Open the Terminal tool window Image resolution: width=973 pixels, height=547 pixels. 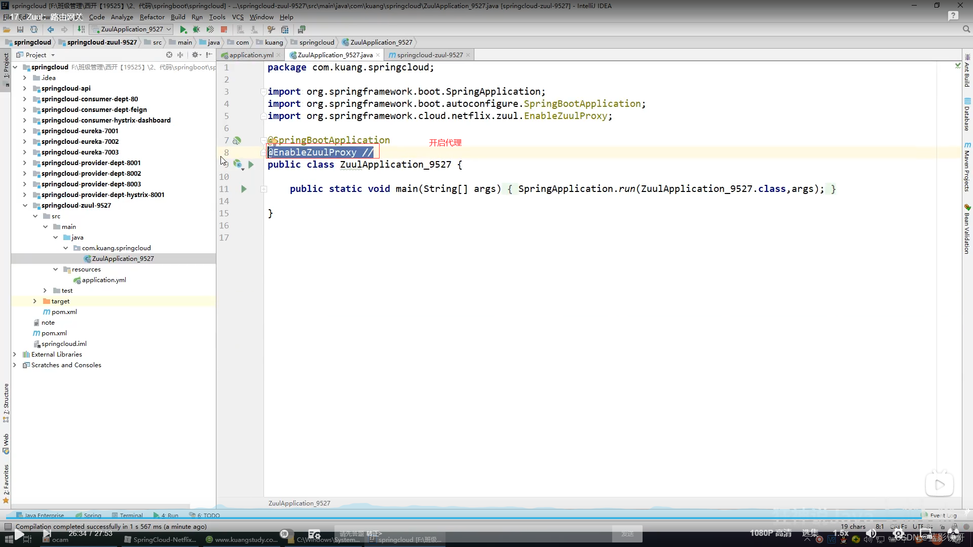coord(127,515)
